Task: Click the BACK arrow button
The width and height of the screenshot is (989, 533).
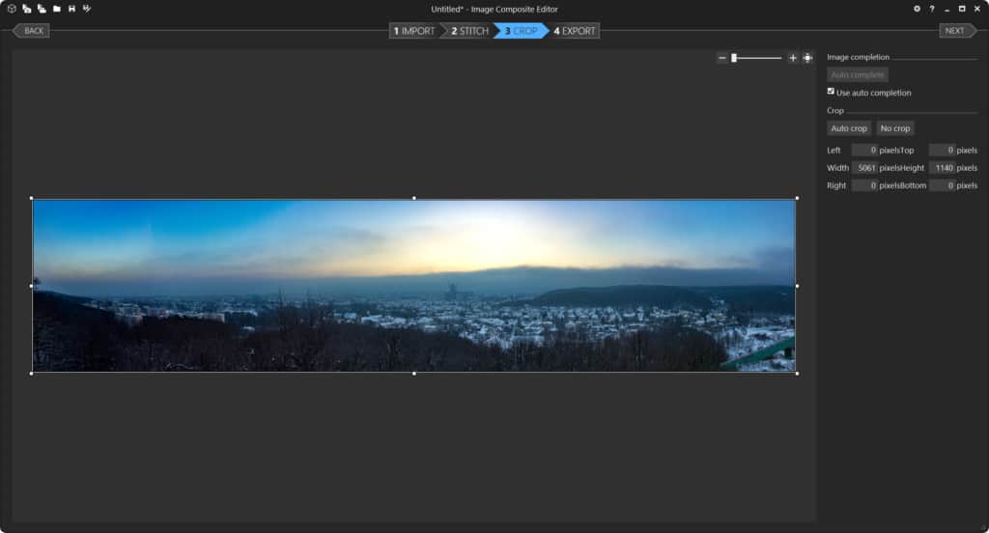Action: (x=33, y=31)
